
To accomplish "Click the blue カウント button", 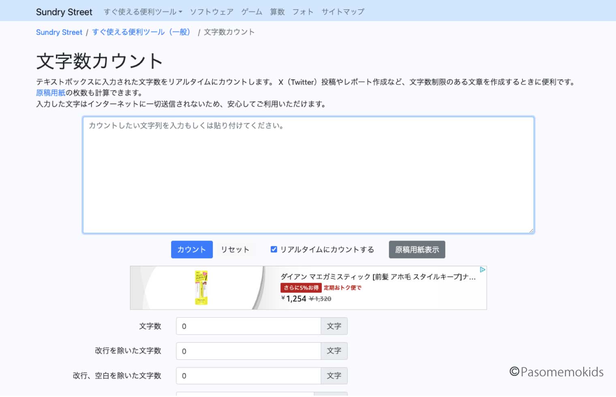I will pos(192,250).
